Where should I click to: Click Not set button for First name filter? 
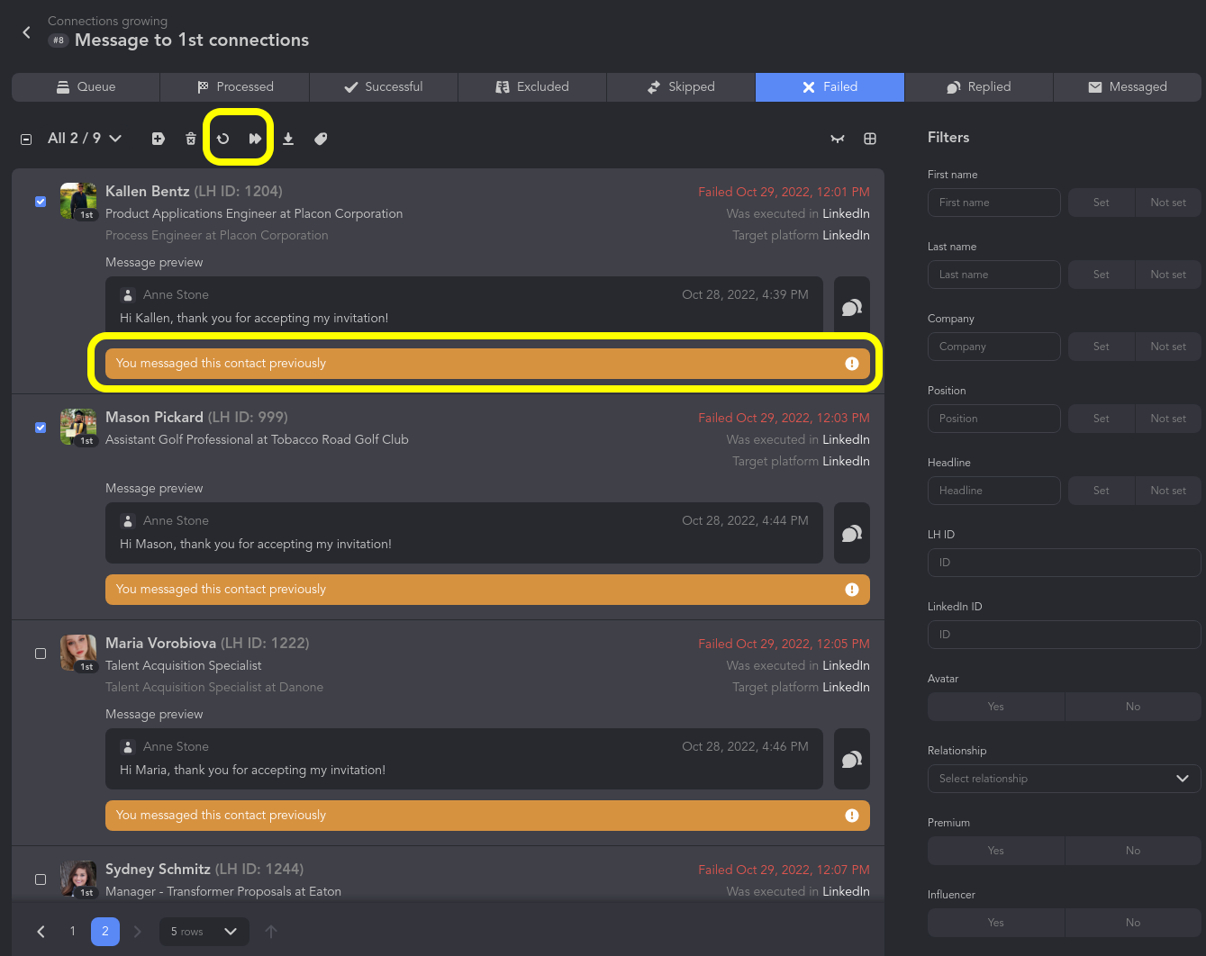coord(1168,203)
